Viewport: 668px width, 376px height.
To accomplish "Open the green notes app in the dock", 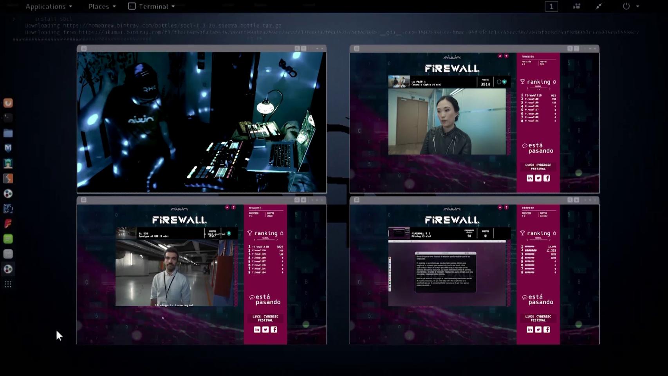I will click(x=8, y=239).
